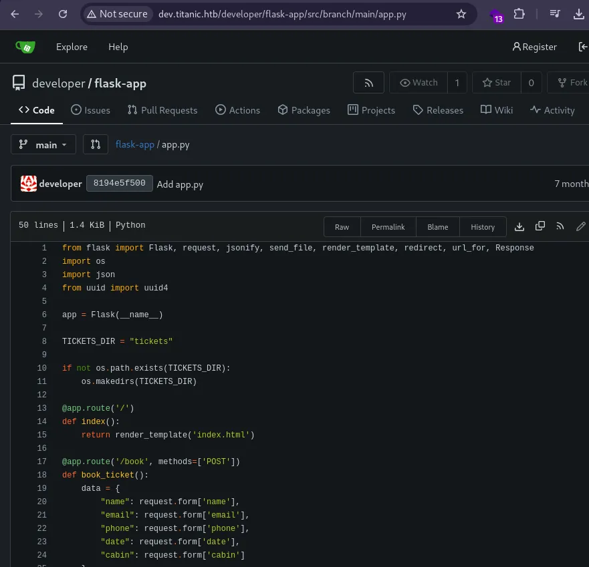Switch to the Issues tab
Viewport: 589px width, 567px height.
[90, 110]
